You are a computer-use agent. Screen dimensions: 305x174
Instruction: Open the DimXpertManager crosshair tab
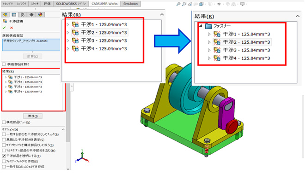[31, 15]
